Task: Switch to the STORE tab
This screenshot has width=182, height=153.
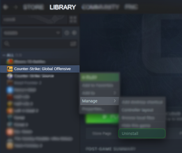Action: (x=33, y=7)
